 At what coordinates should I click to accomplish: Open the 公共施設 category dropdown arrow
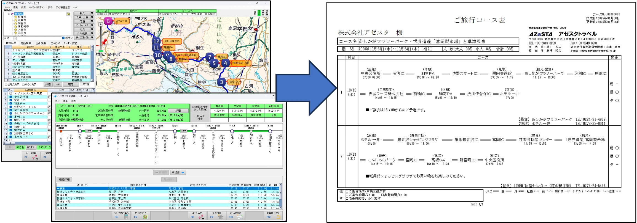(x=92, y=34)
